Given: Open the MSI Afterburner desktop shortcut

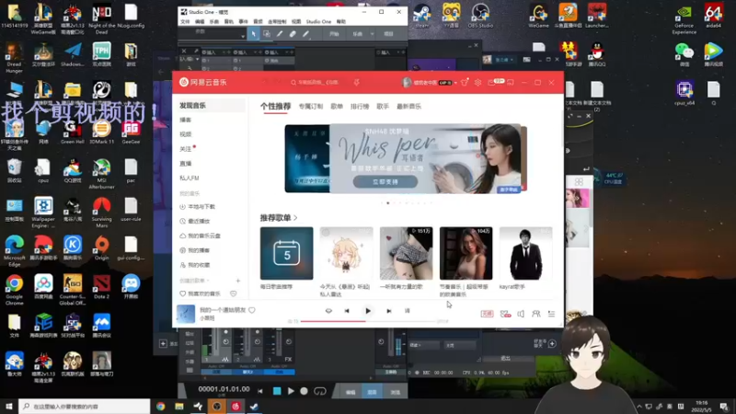Looking at the screenshot, I should (101, 174).
